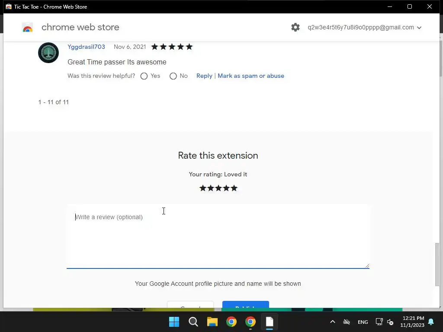This screenshot has height=332, width=443.
Task: Click the 'Rate this extension' heading
Action: [218, 156]
